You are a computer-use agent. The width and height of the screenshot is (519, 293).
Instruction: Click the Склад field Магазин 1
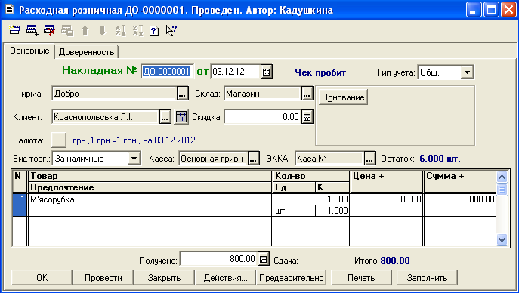262,94
